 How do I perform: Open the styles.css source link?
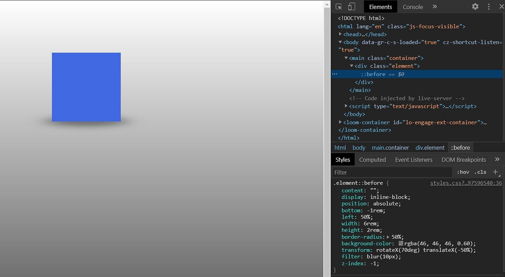click(466, 183)
